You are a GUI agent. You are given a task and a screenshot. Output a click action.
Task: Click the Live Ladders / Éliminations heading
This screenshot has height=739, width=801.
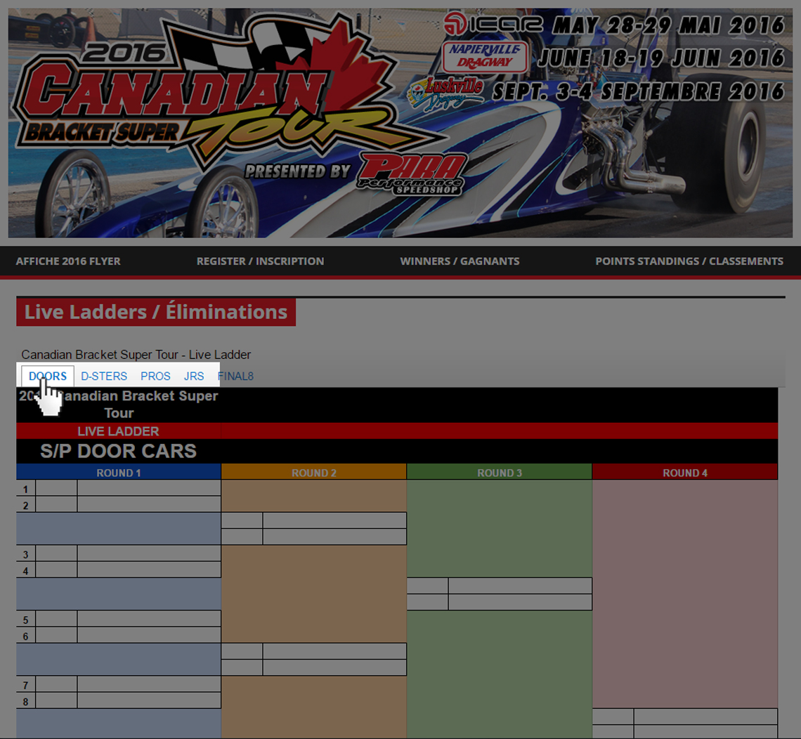[x=156, y=312]
